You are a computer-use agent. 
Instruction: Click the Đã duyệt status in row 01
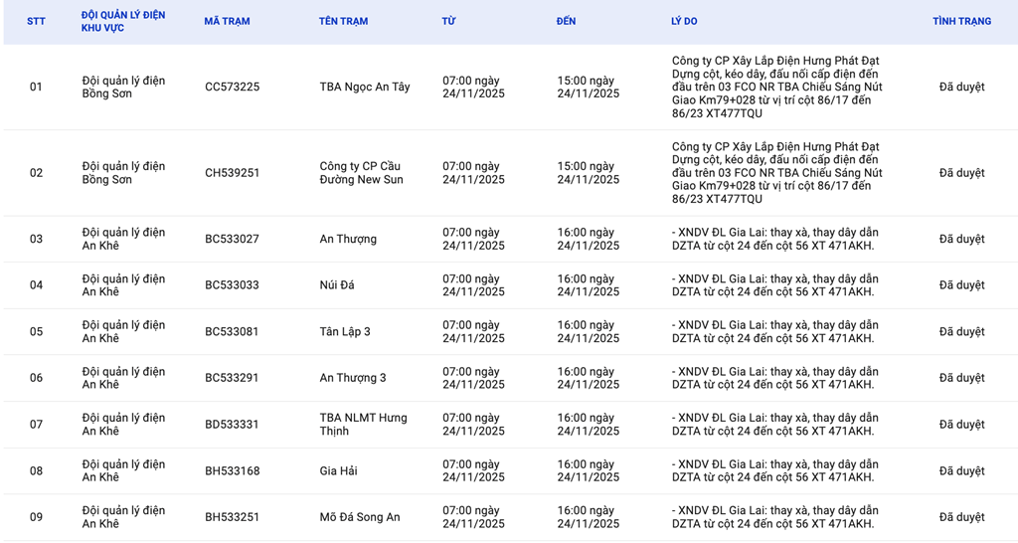(x=961, y=88)
